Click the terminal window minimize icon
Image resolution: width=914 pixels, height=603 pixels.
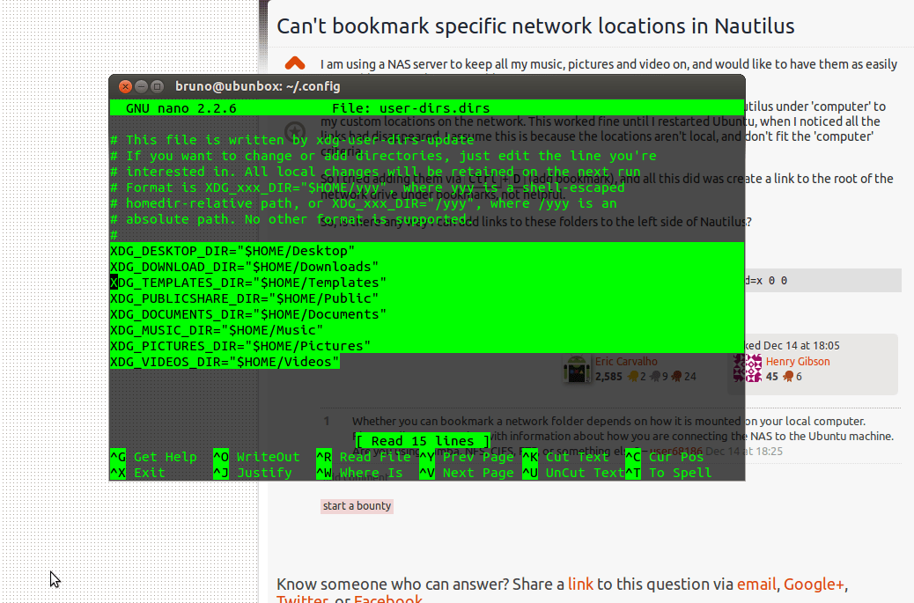click(x=140, y=86)
